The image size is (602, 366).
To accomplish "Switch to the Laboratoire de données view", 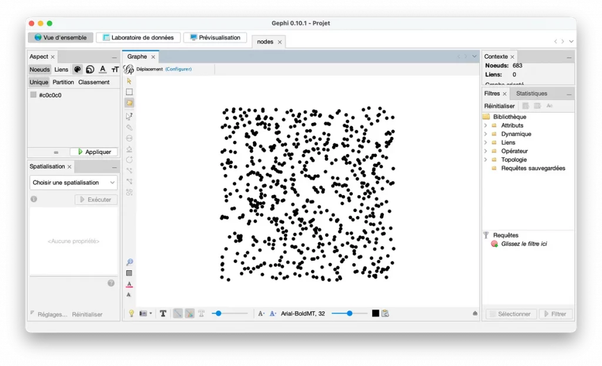I will (x=138, y=37).
